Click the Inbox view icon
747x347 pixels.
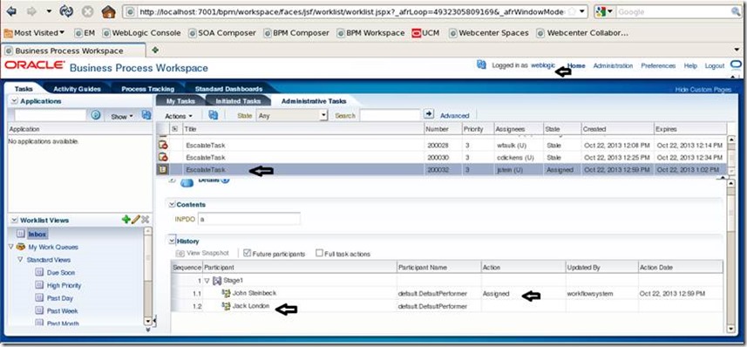click(21, 234)
